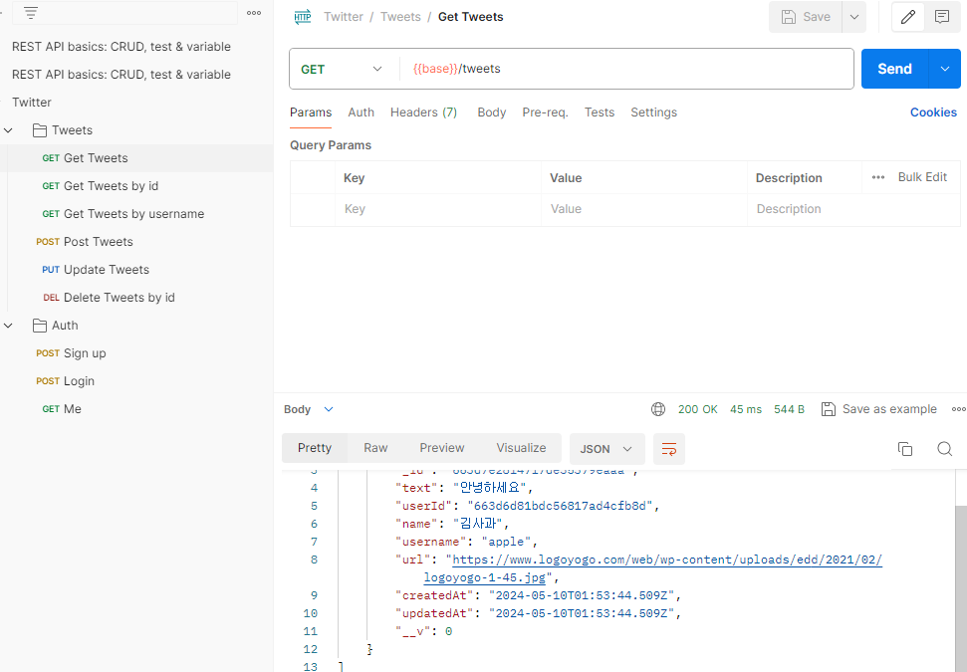Open the Settings tab
Viewport: 967px width, 672px height.
tap(653, 112)
